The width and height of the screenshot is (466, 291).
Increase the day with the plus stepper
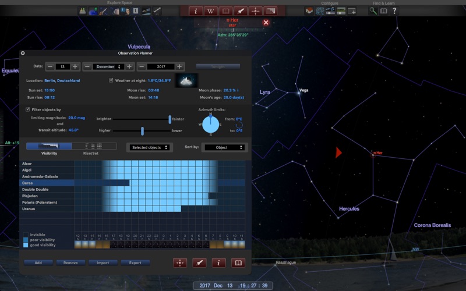[75, 66]
